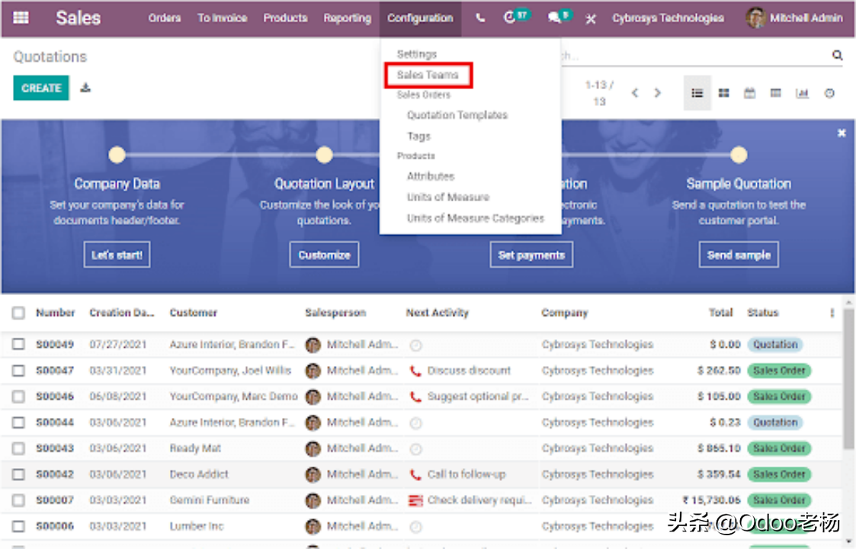Close the onboarding banner

click(842, 133)
